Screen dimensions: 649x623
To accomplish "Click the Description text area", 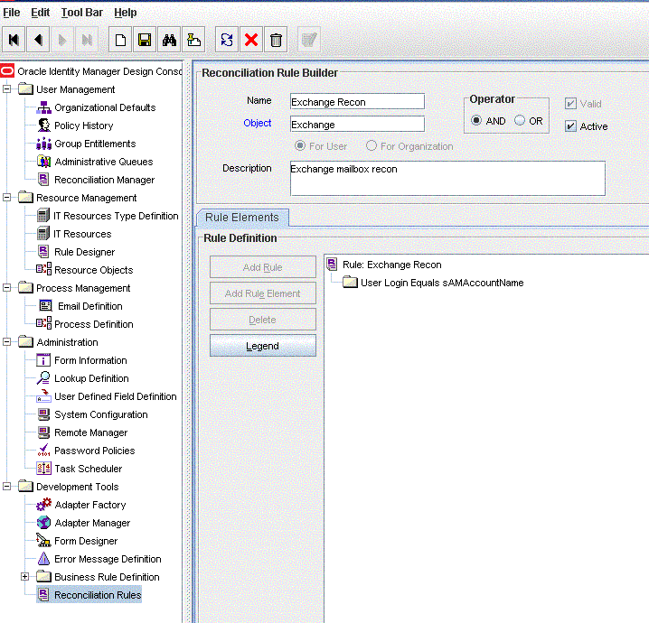I will pos(447,178).
